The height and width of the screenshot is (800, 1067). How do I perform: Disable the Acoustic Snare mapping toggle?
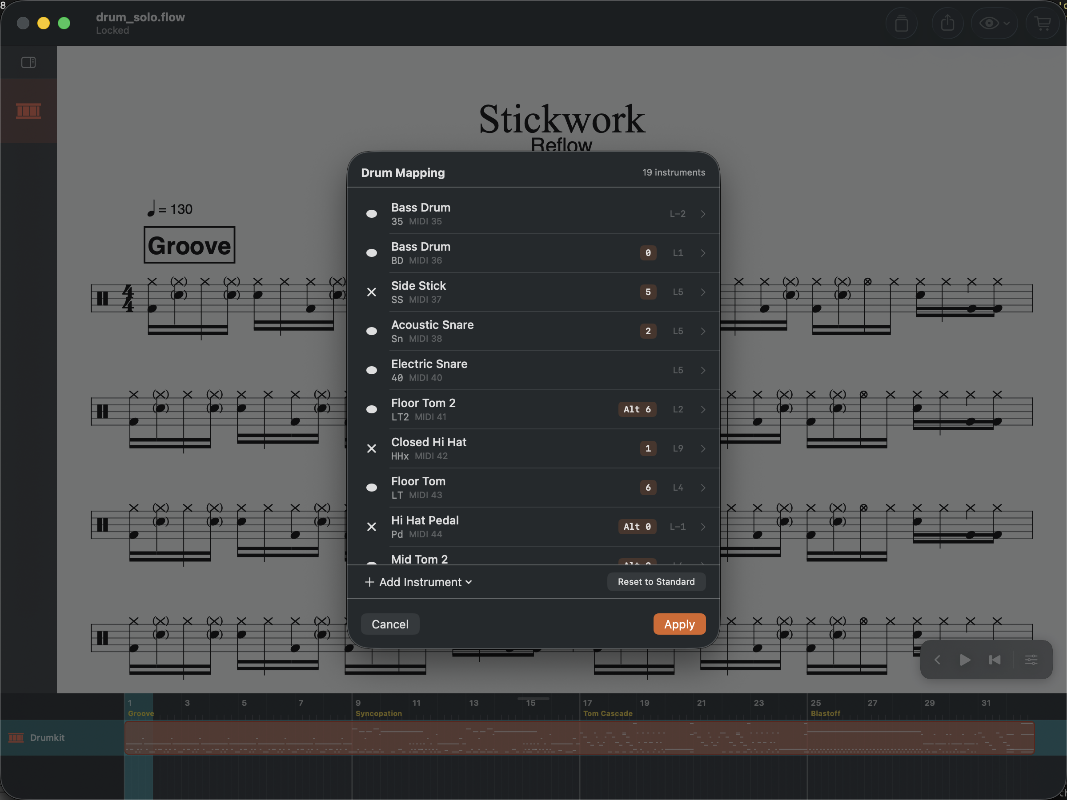371,331
